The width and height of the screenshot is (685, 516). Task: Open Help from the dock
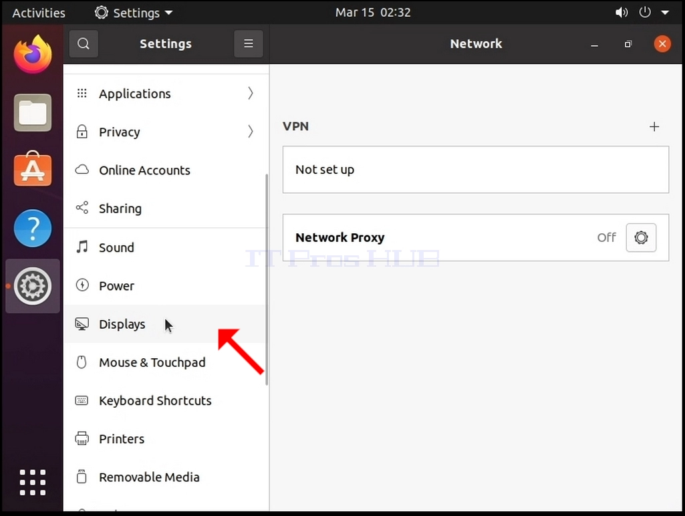point(33,228)
